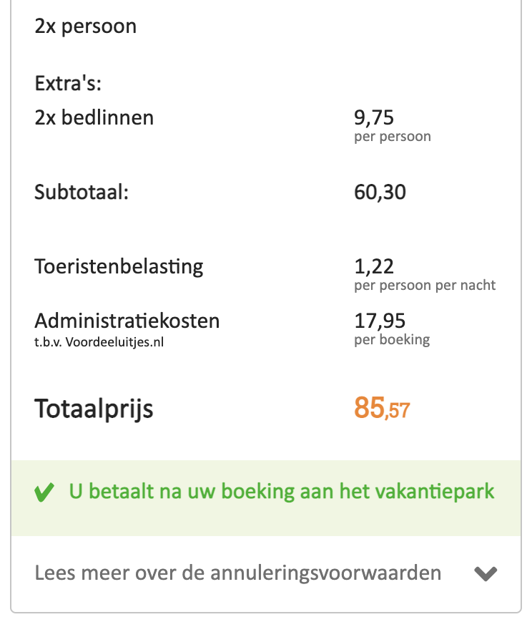This screenshot has width=532, height=617.
Task: Select the 'per boeking' note
Action: tap(392, 340)
